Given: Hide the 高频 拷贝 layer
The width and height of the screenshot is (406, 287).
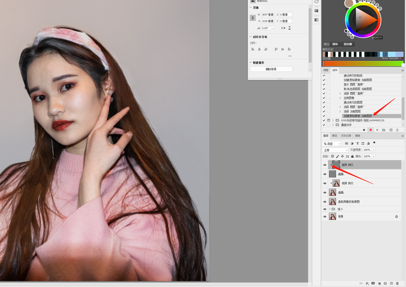Looking at the screenshot, I should pos(325,165).
